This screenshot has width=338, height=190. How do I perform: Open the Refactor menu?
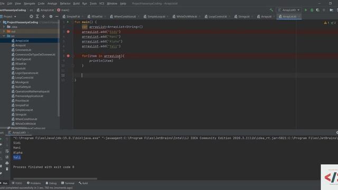click(65, 4)
